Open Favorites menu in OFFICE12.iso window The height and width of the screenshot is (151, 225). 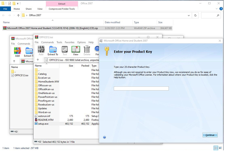pyautogui.click(x=70, y=42)
